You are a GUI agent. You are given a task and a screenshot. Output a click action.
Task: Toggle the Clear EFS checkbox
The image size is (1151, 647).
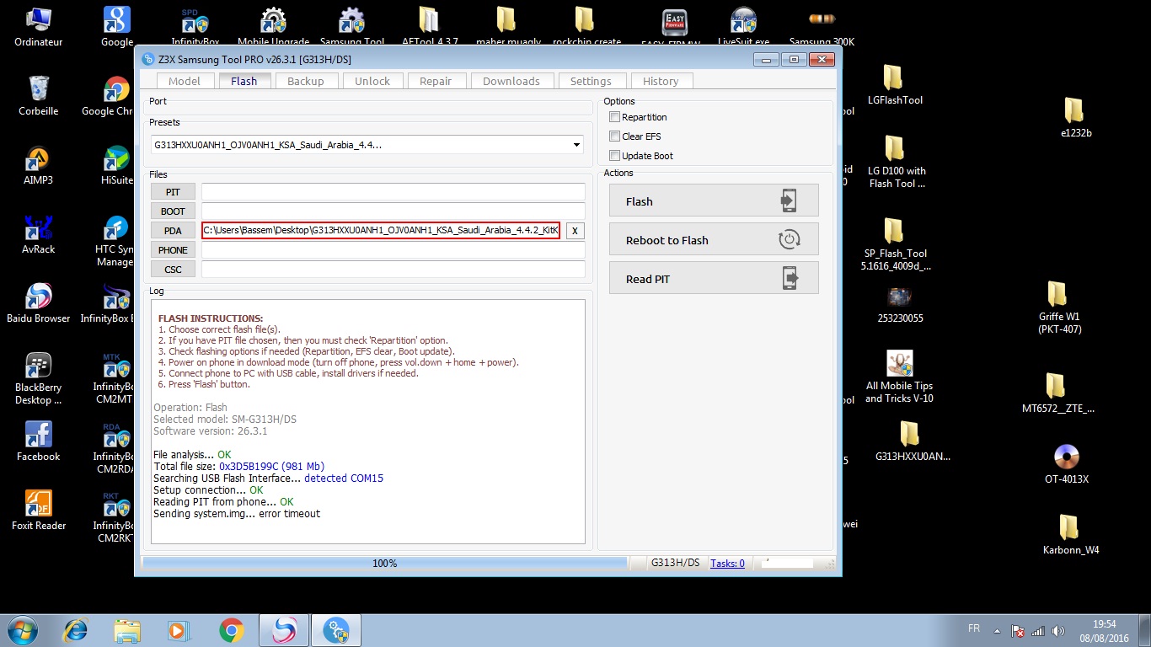pos(614,136)
